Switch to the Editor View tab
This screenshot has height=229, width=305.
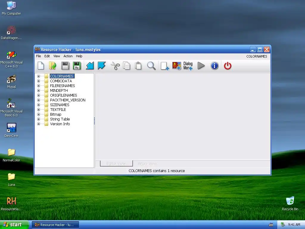tap(116, 164)
